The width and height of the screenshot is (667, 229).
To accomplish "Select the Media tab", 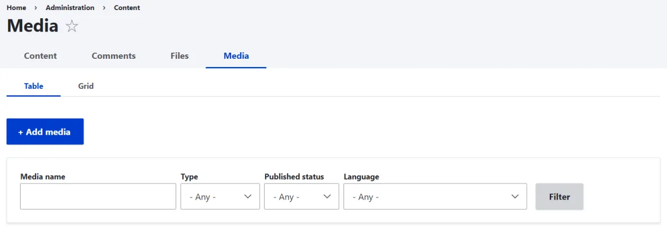I will (236, 56).
